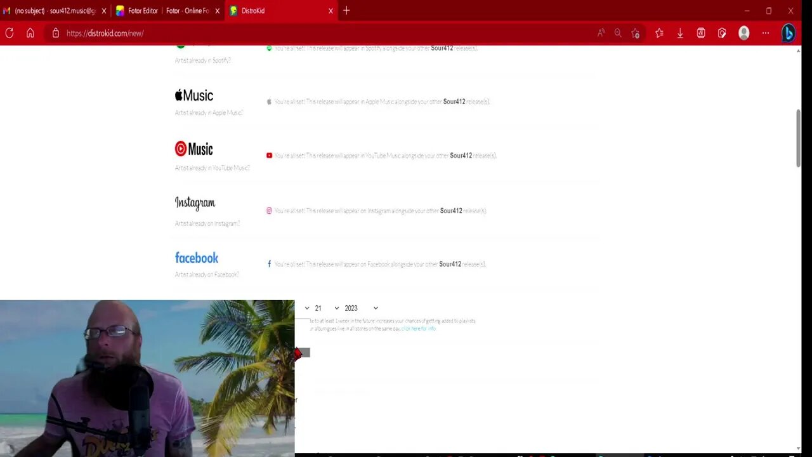This screenshot has width=812, height=457.
Task: Click the Apple Music logo
Action: (x=194, y=95)
